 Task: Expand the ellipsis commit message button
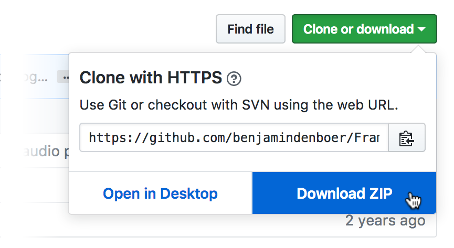click(x=64, y=77)
